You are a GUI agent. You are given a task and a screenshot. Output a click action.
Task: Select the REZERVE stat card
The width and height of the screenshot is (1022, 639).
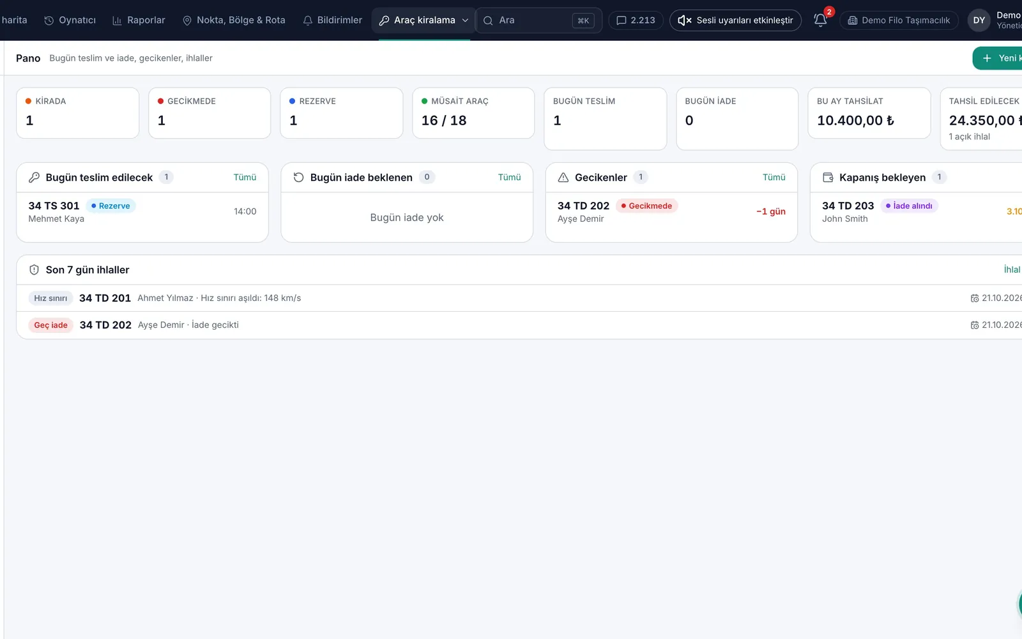click(x=342, y=113)
